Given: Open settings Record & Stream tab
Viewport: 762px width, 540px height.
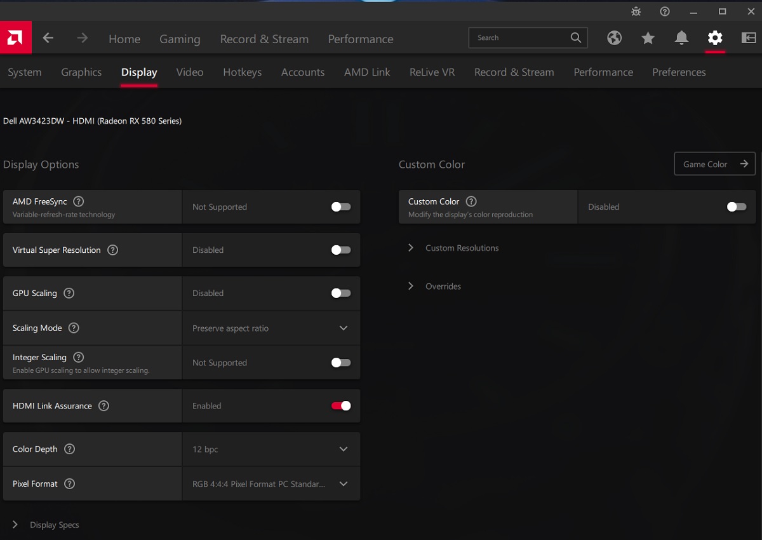Looking at the screenshot, I should tap(514, 72).
